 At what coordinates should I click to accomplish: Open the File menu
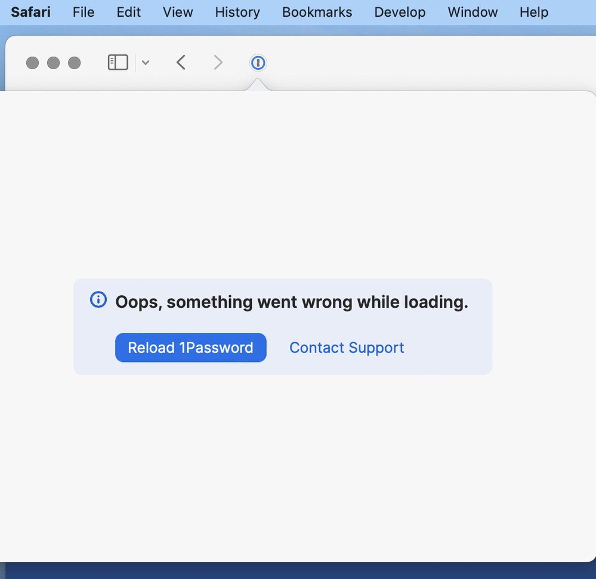coord(84,12)
